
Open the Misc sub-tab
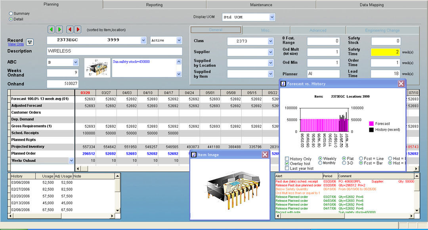265,30
